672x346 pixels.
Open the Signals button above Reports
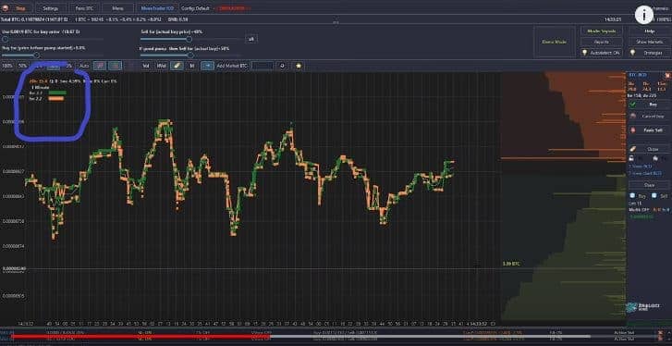click(x=601, y=31)
